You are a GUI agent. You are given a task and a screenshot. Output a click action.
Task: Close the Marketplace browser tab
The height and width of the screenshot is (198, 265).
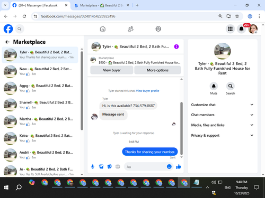pyautogui.click(x=128, y=5)
